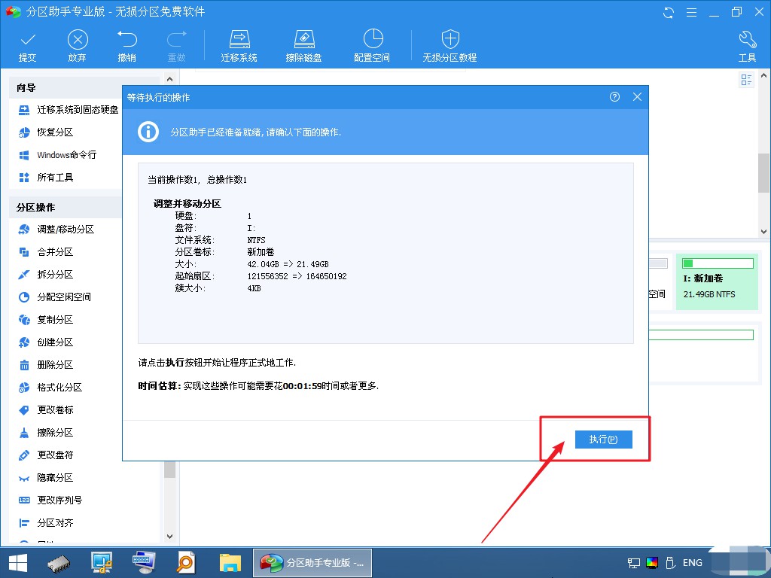Screen dimensions: 771x578
Task: Click right pane scrollbar down arrow
Action: point(763,232)
